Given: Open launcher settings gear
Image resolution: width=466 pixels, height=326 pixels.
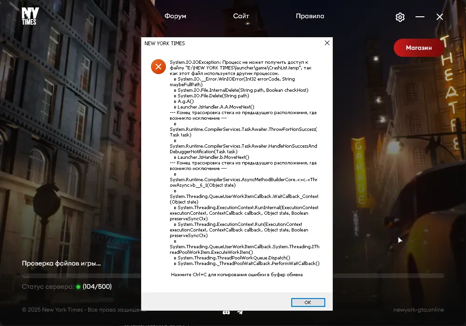Looking at the screenshot, I should pyautogui.click(x=400, y=17).
